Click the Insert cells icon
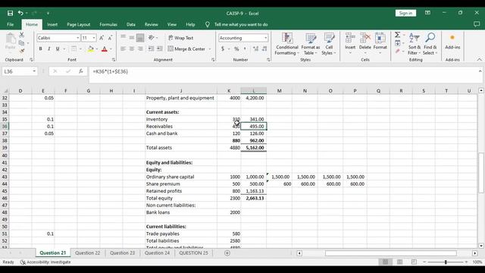 click(350, 39)
